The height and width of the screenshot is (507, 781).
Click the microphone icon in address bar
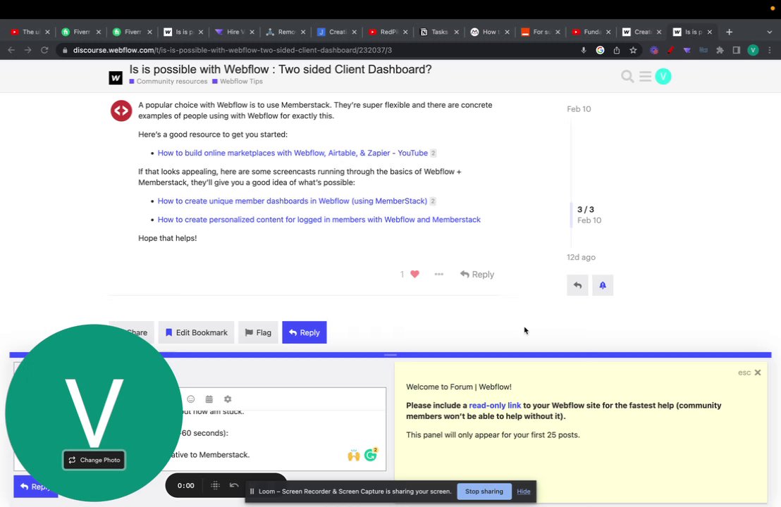tap(583, 50)
